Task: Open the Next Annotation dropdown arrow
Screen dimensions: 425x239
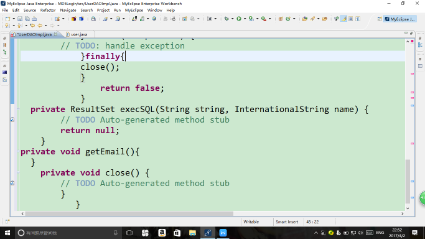Action: point(14,26)
